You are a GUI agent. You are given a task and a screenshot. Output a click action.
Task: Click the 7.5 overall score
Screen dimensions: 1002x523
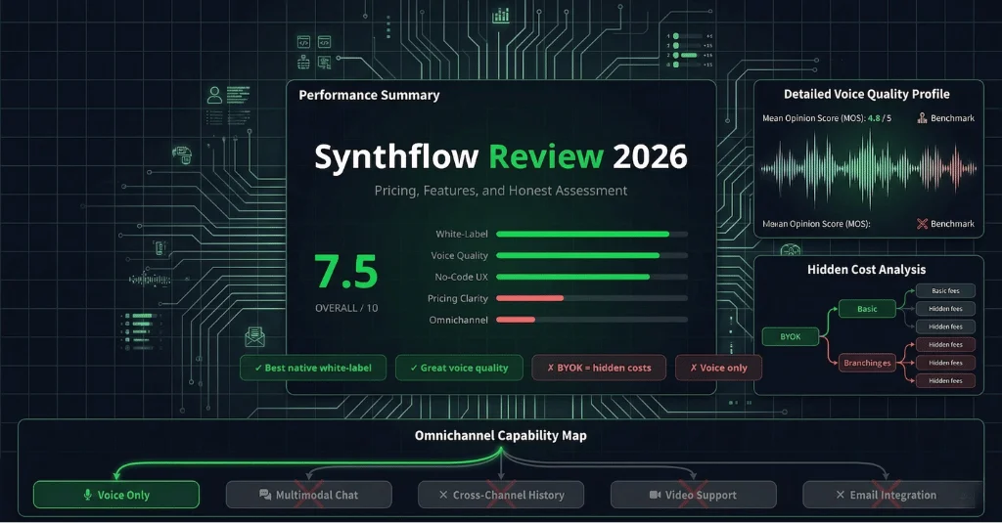pyautogui.click(x=346, y=272)
